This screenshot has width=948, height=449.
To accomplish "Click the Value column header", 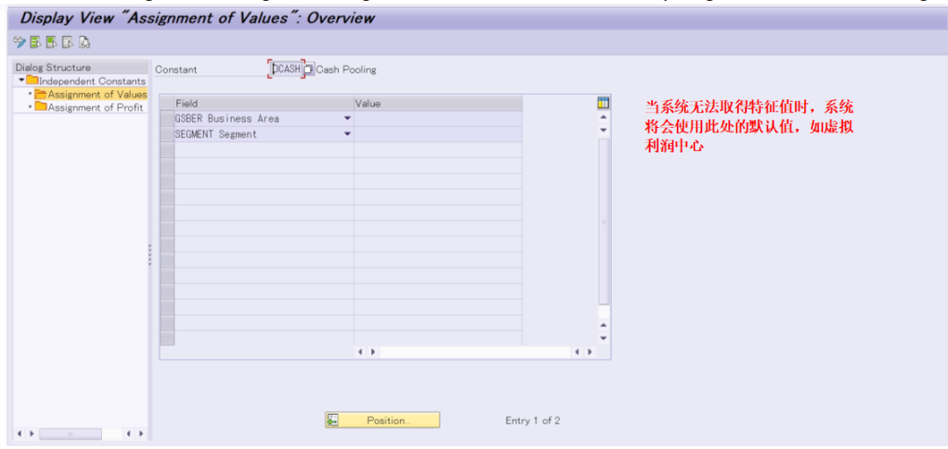I will [438, 103].
